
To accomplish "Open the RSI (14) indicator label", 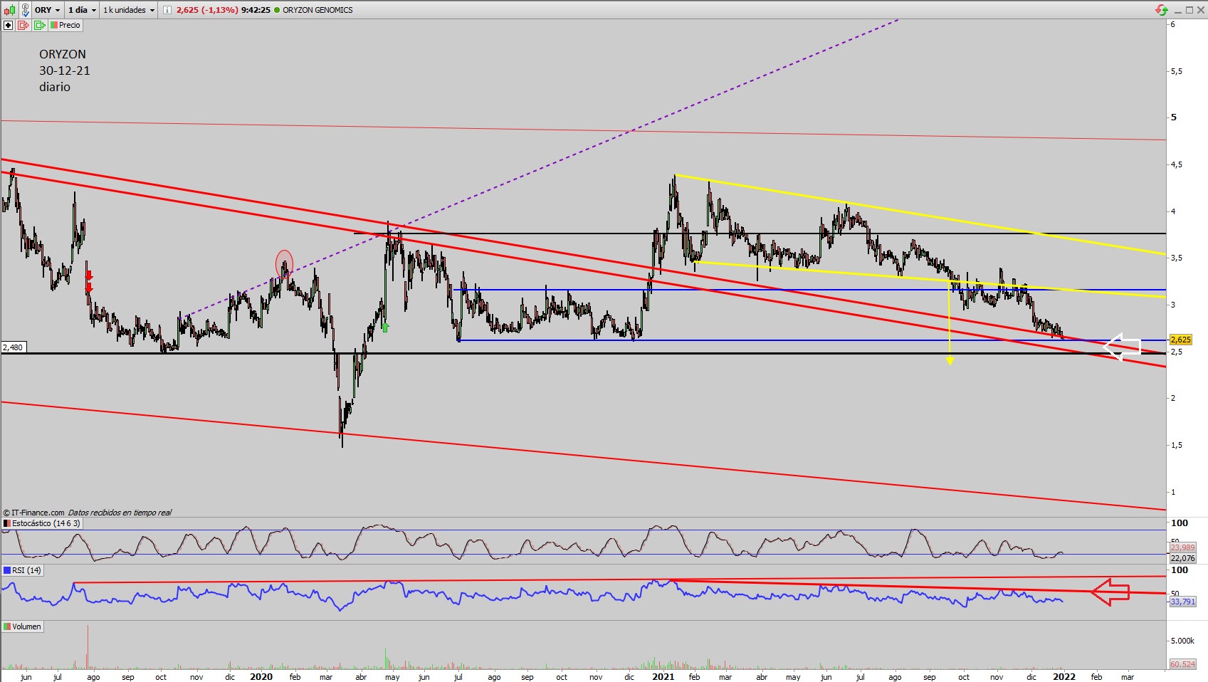I will (23, 570).
